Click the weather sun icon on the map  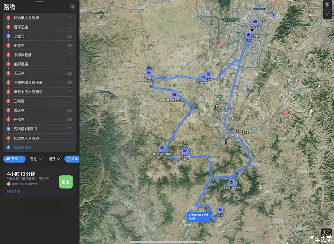[324, 232]
